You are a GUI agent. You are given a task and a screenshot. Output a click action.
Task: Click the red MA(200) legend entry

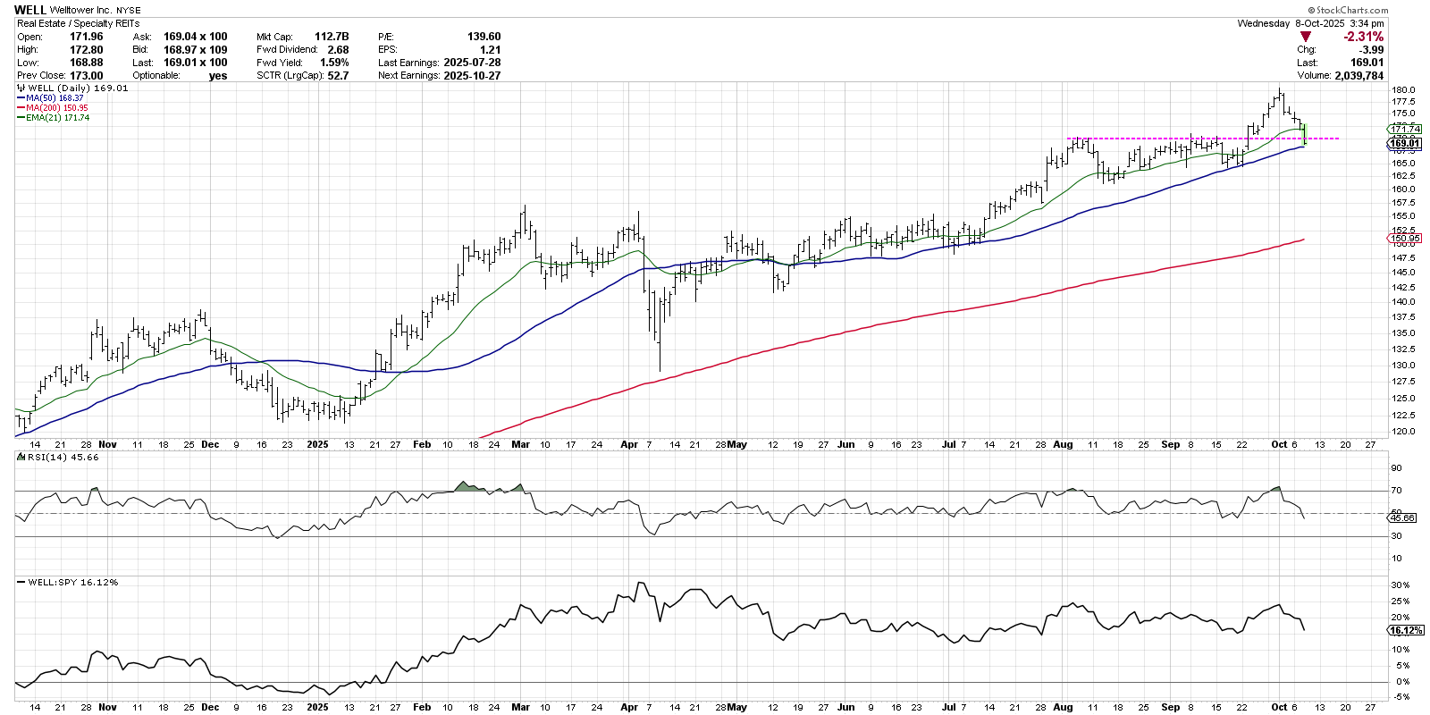click(x=54, y=108)
